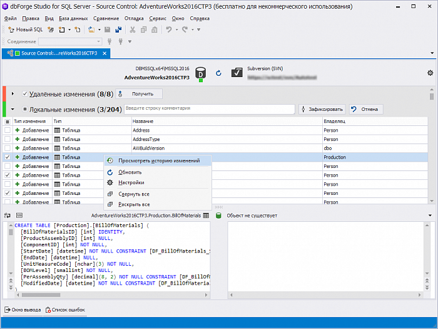
Task: Click the undo arrow icon
Action: click(x=169, y=29)
